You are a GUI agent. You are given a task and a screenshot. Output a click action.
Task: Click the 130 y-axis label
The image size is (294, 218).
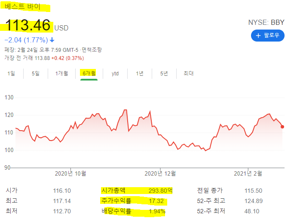[x=9, y=98]
